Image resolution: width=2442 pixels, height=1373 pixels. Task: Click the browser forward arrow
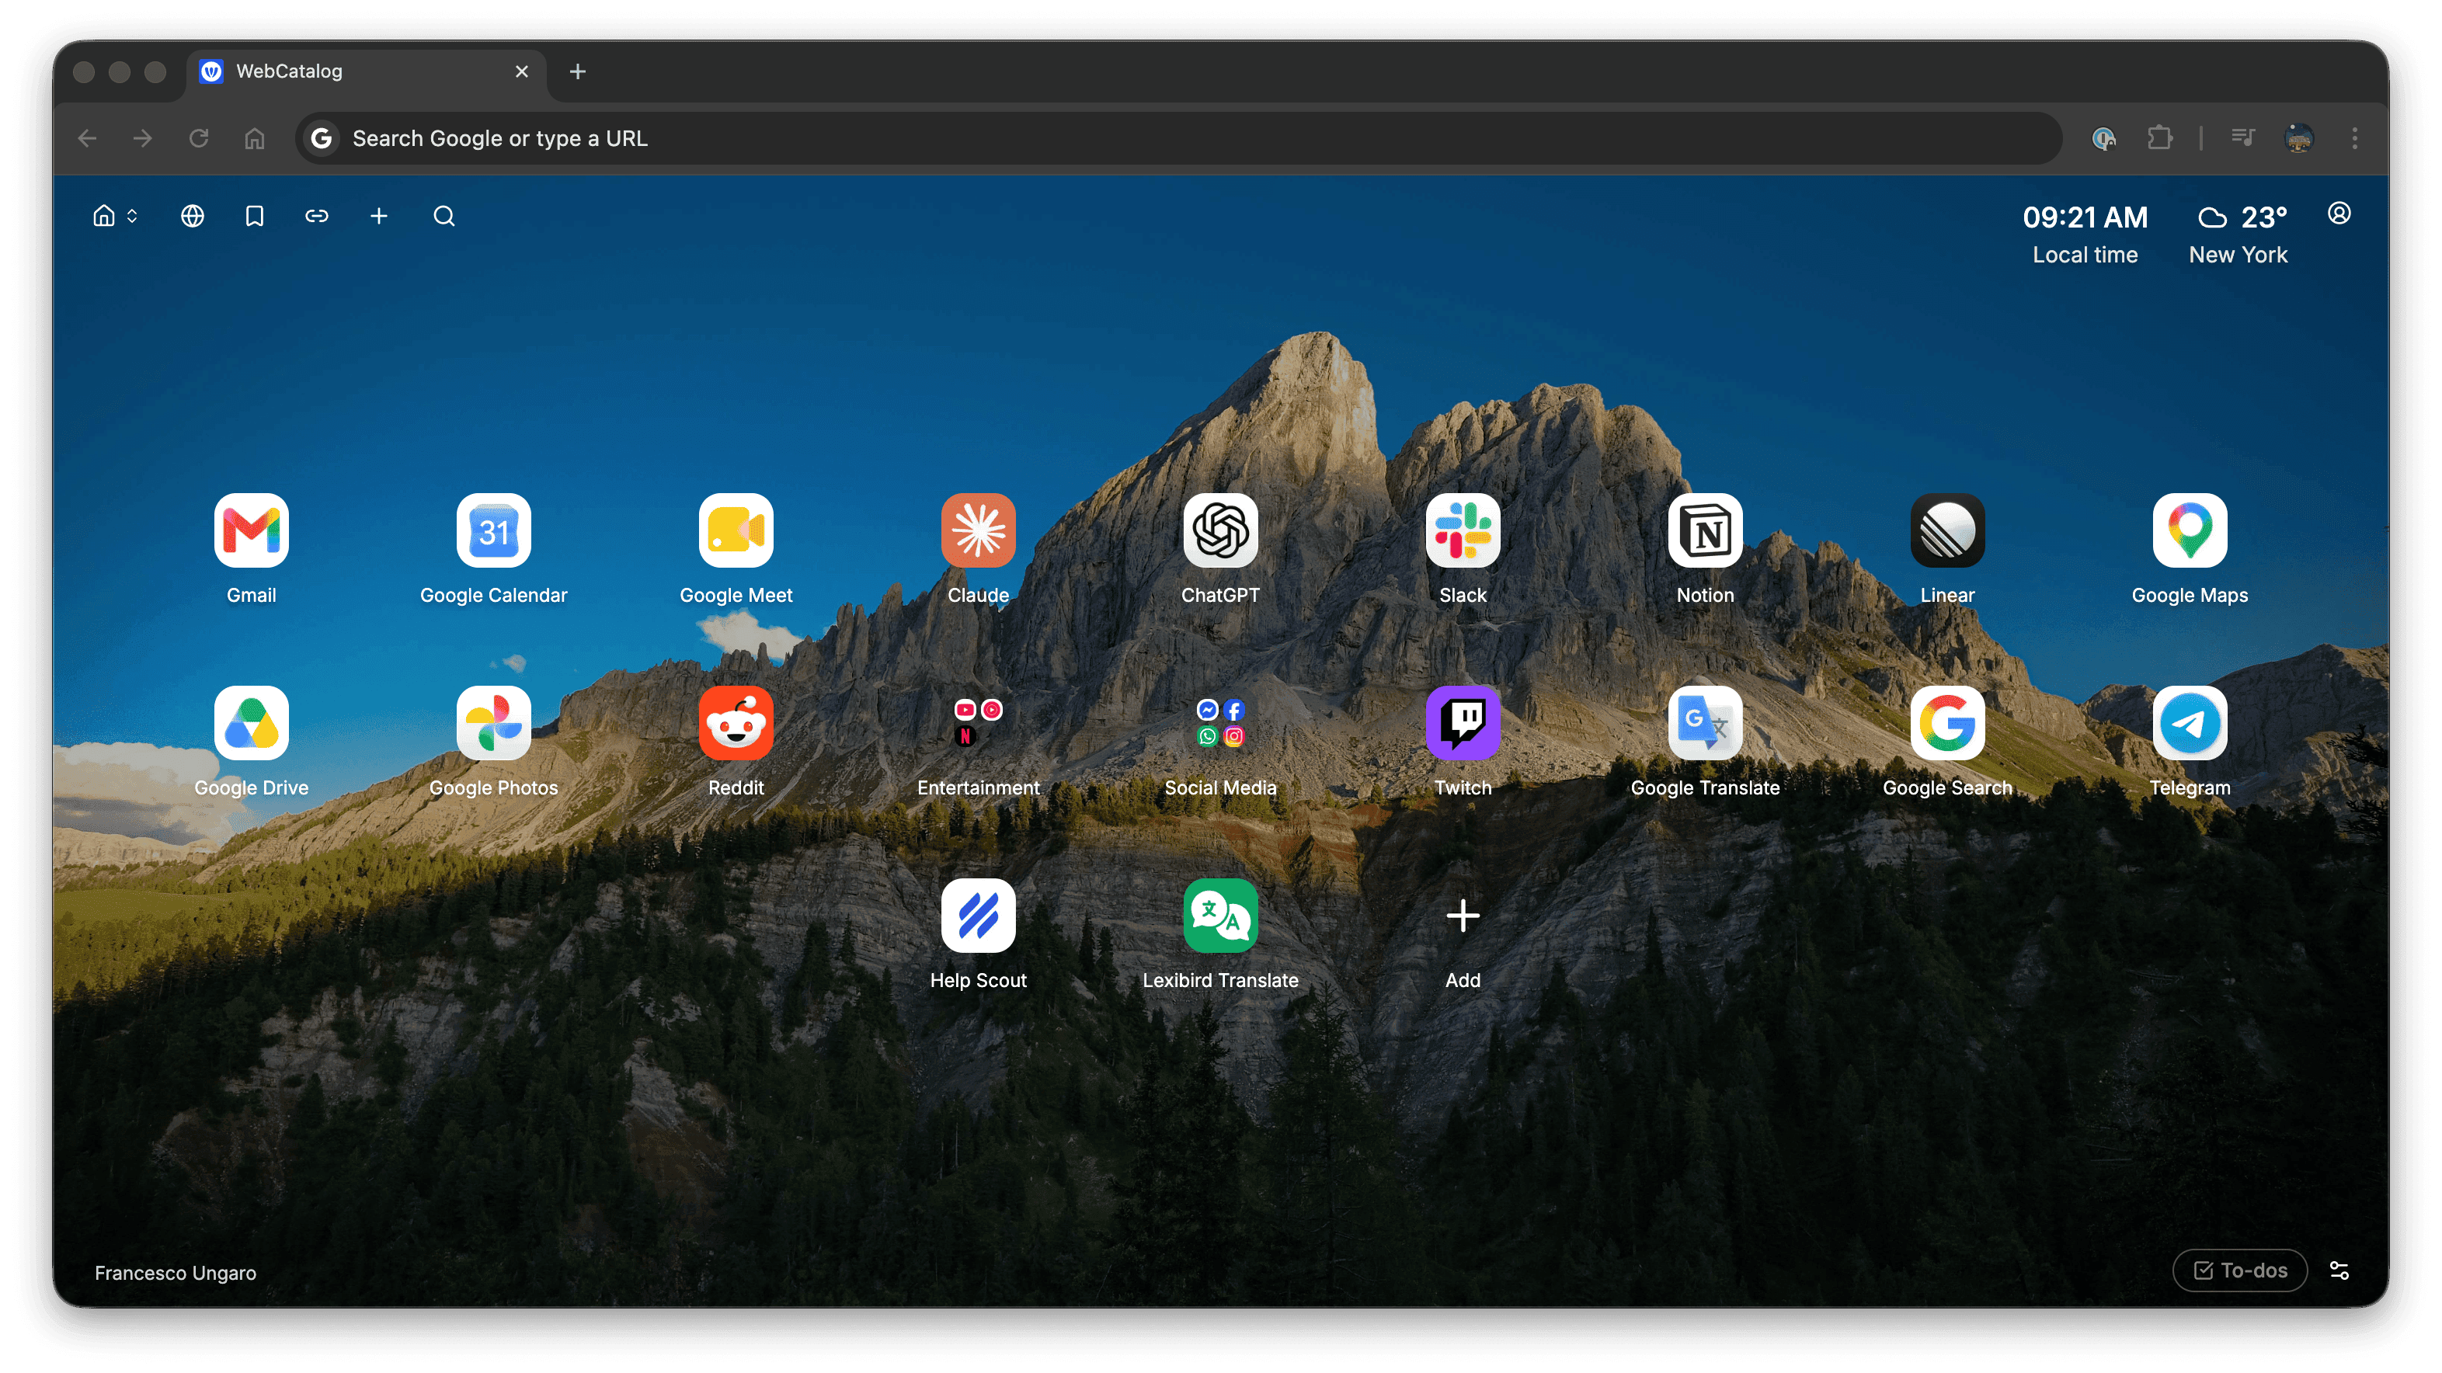[x=142, y=138]
